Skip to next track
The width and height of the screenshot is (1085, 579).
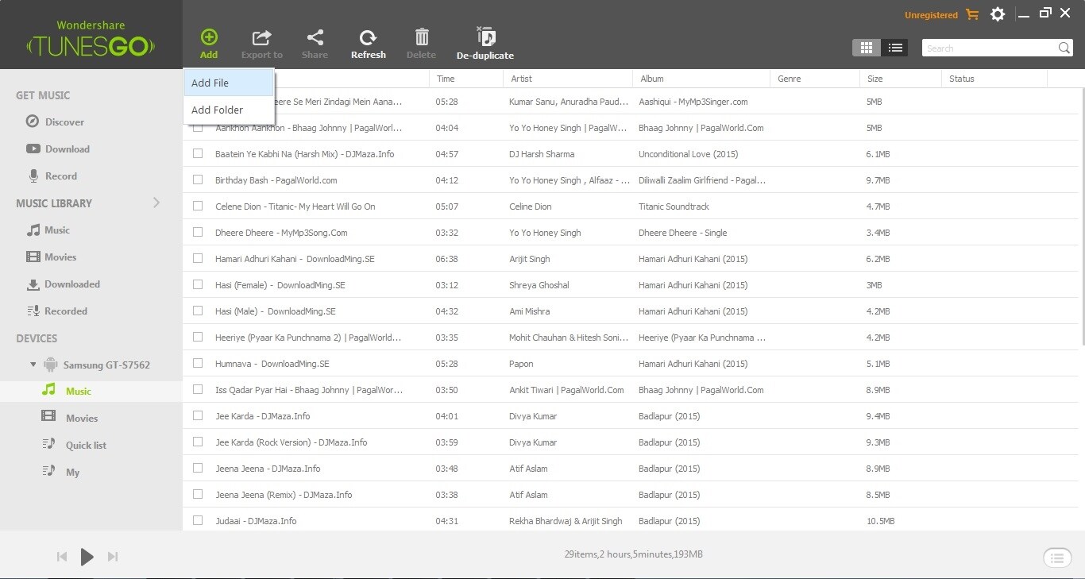[113, 557]
